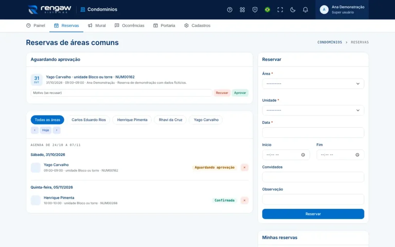Click the CONDOMÍNIOS breadcrumb link
Image resolution: width=395 pixels, height=247 pixels.
tap(329, 42)
